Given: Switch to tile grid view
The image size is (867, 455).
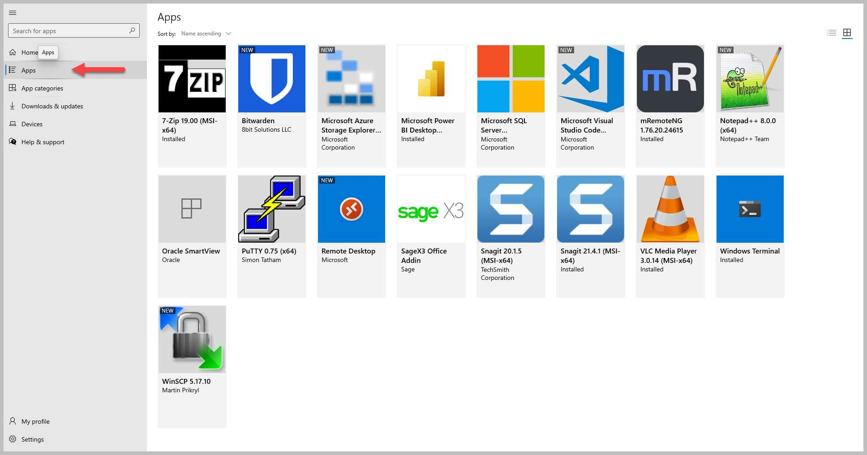Looking at the screenshot, I should 847,33.
